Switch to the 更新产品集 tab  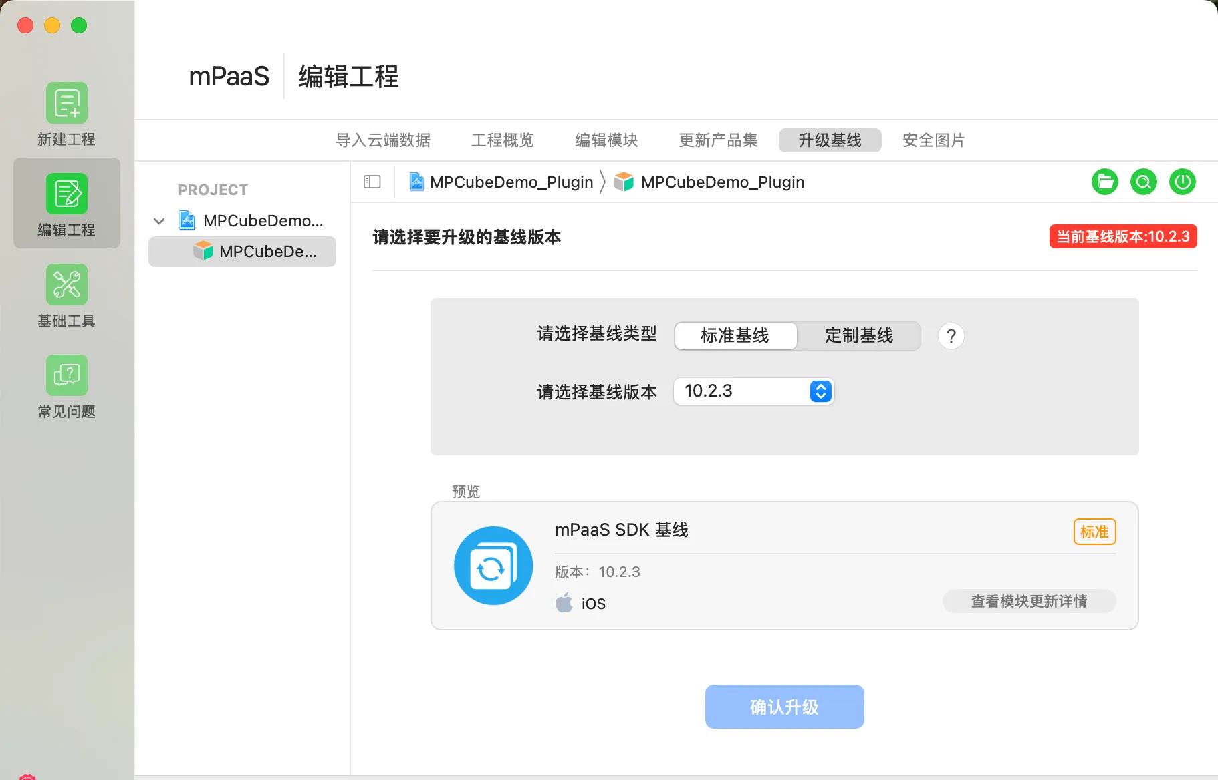click(719, 140)
